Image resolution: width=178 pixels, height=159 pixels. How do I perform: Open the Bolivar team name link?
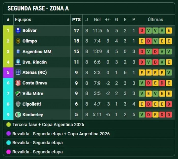click(x=29, y=30)
